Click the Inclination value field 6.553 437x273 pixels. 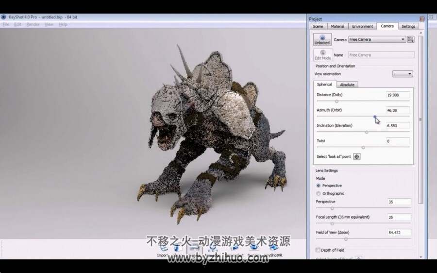[x=398, y=125]
